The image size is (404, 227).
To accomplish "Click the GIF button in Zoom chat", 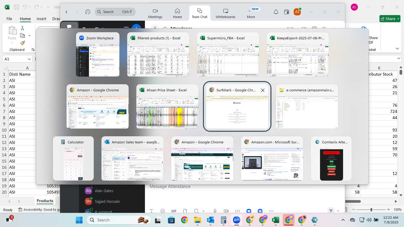I will (174, 211).
